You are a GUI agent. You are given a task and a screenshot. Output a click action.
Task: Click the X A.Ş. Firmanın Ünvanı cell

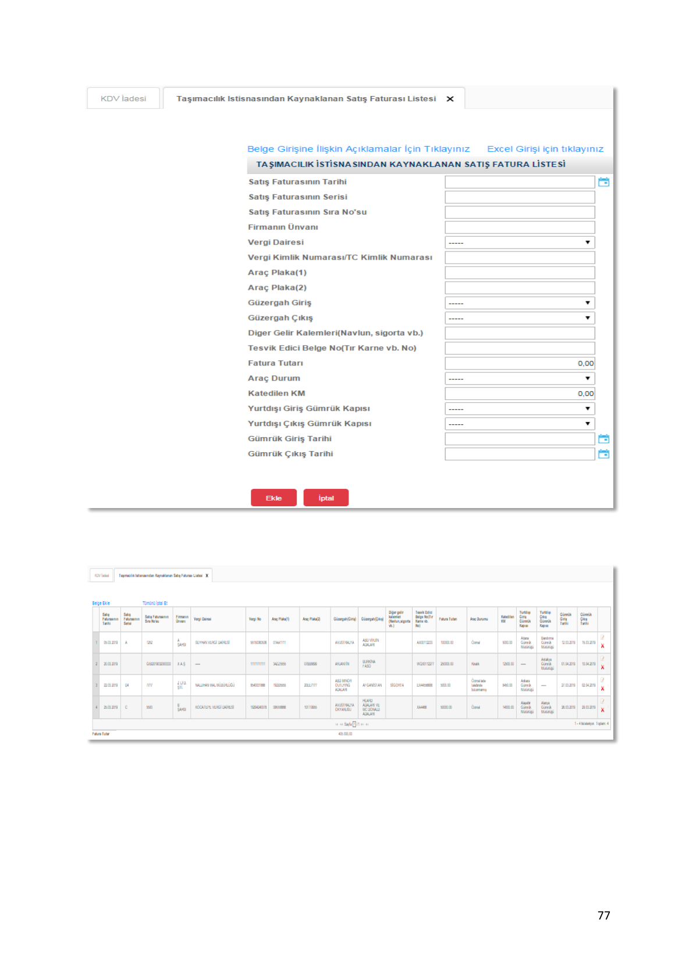pos(181,664)
